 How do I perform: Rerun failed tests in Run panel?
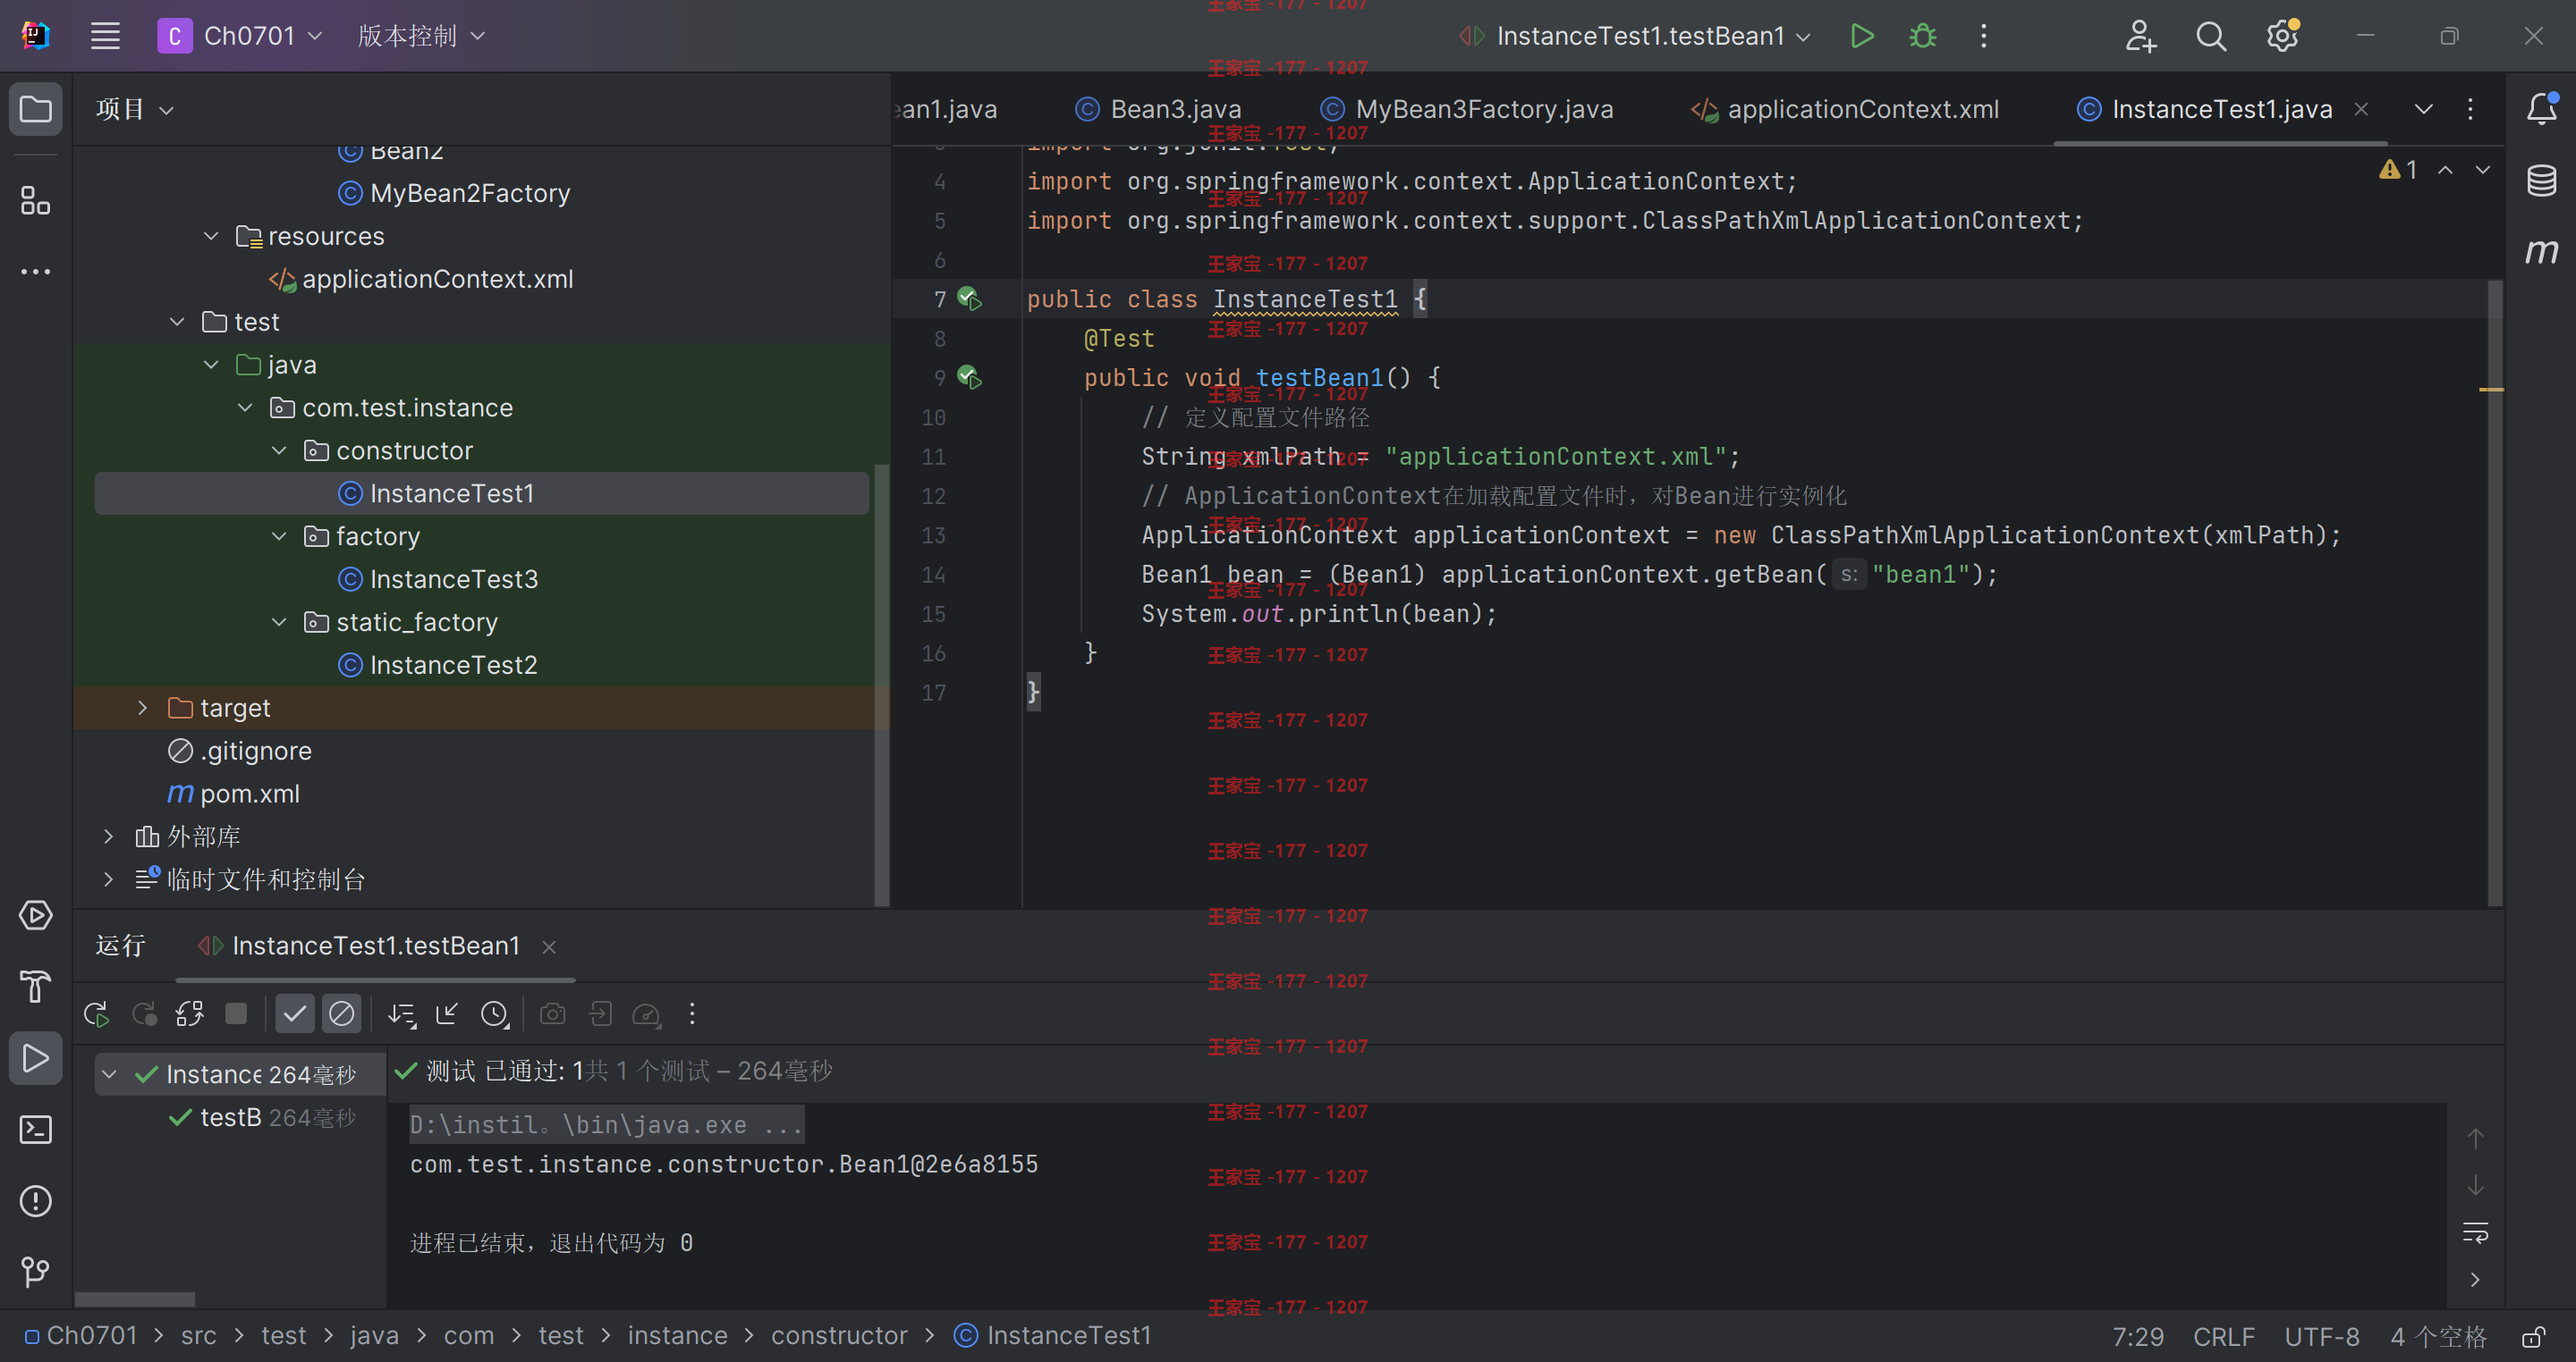pyautogui.click(x=145, y=1014)
